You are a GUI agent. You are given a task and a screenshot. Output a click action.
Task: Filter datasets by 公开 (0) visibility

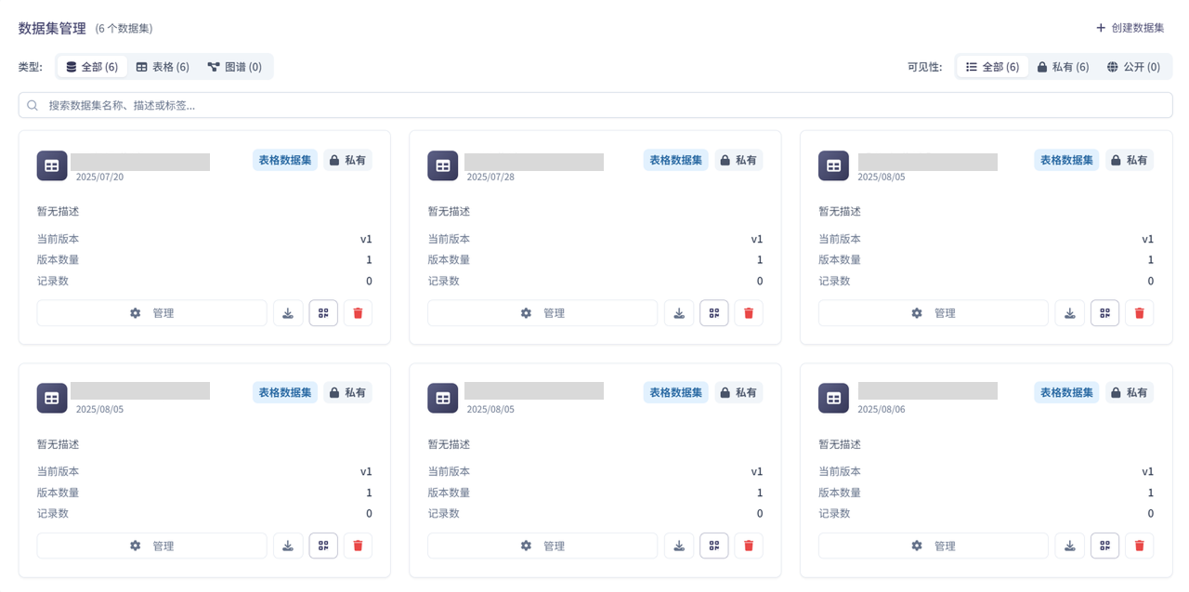pos(1135,66)
